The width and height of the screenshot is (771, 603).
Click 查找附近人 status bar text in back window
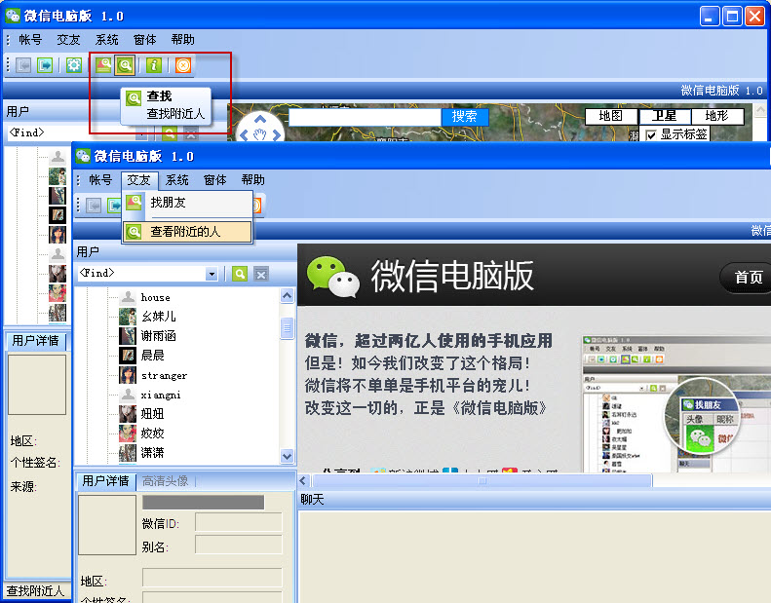coord(35,591)
